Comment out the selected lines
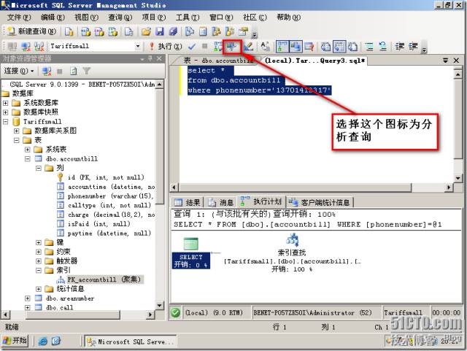The image size is (467, 351). [x=369, y=47]
